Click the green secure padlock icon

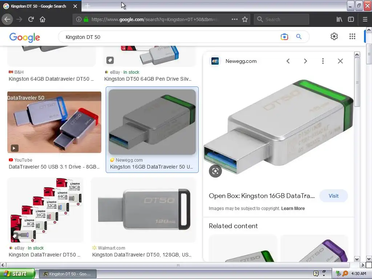click(x=86, y=19)
